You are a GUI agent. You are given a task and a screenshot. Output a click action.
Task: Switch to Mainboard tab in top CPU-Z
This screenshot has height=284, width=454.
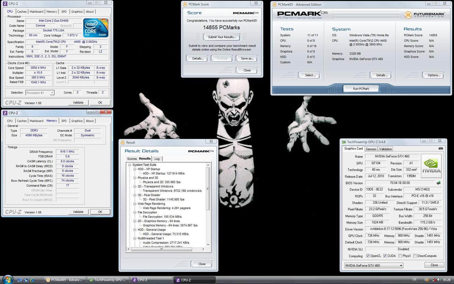(37, 12)
